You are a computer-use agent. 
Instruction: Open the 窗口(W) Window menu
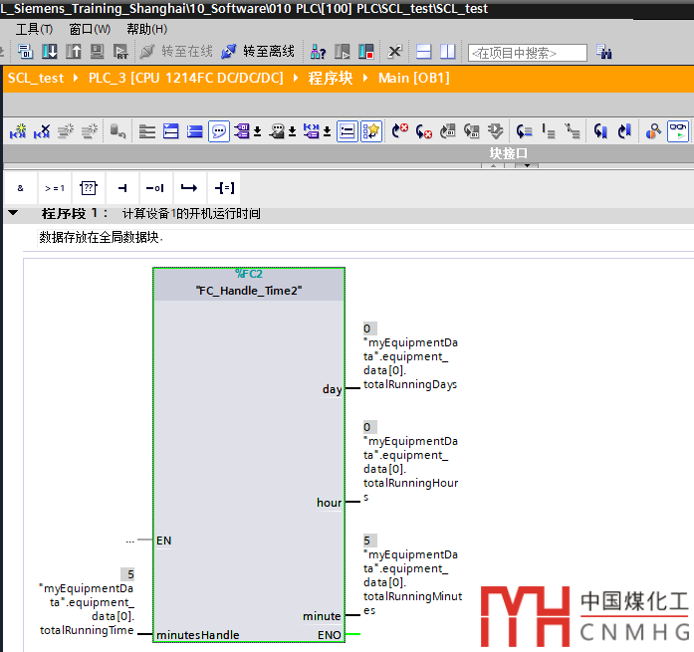click(90, 29)
